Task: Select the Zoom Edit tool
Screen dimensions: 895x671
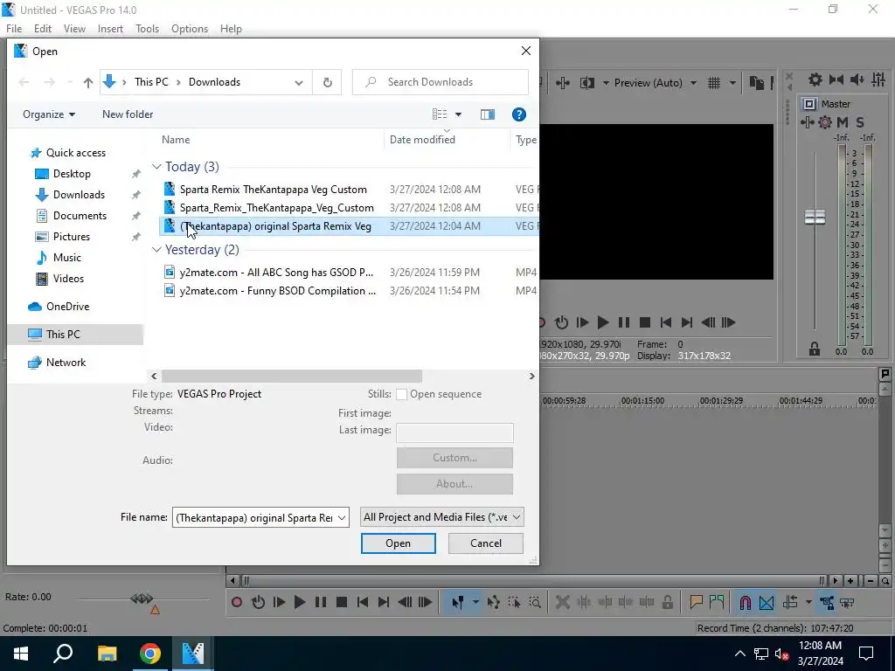Action: tap(535, 602)
